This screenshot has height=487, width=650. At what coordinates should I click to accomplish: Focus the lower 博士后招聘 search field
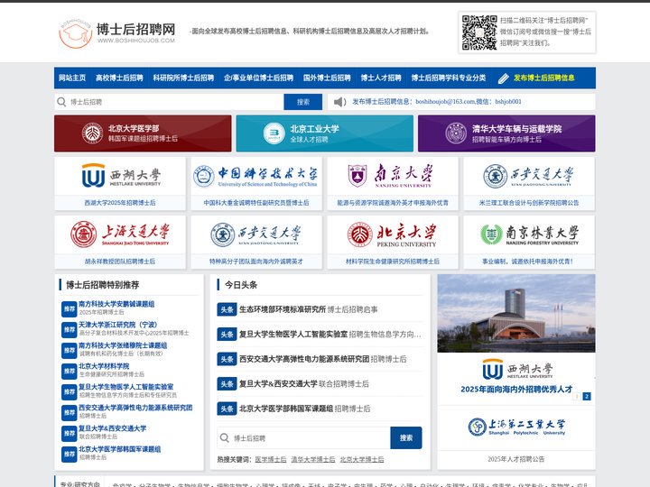304,437
